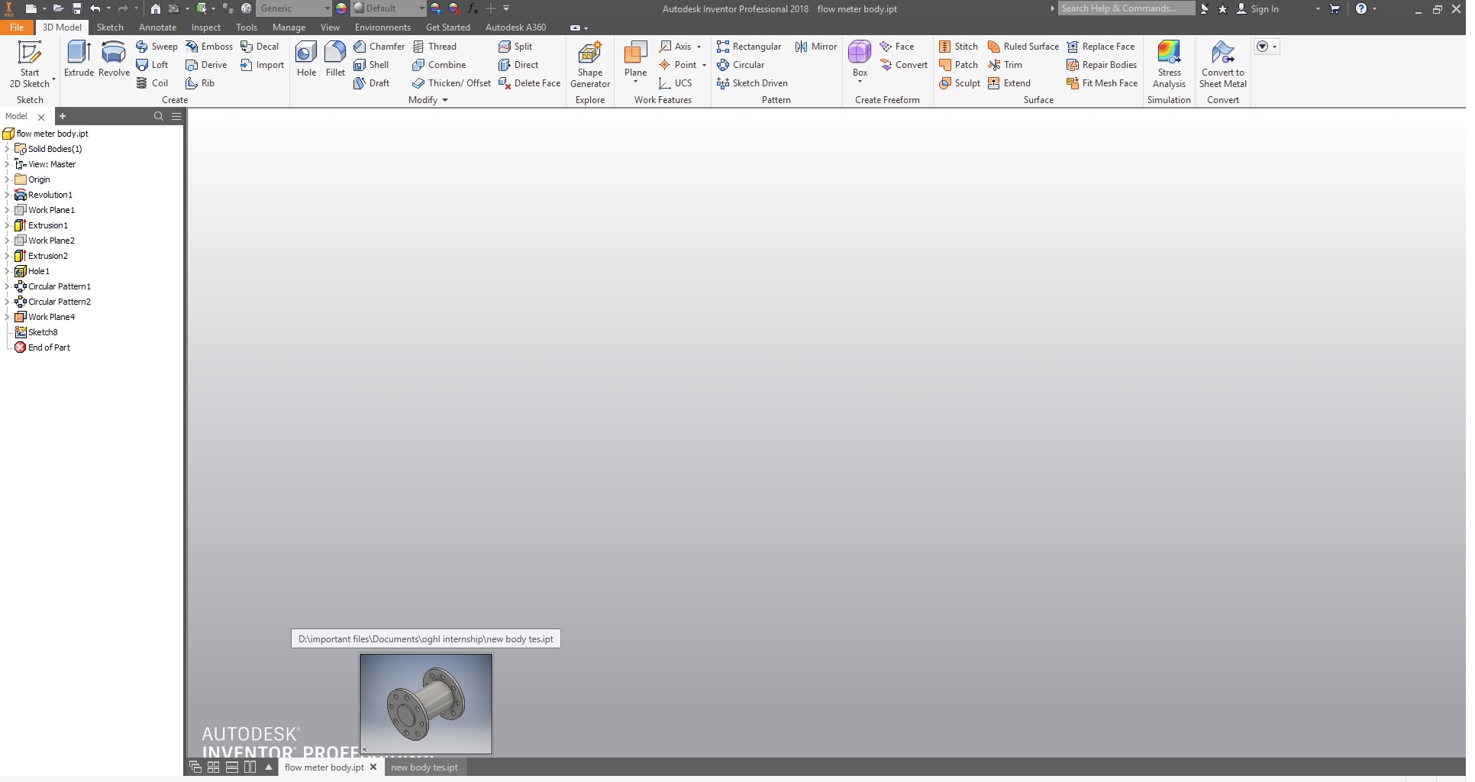Image resolution: width=1475 pixels, height=782 pixels.
Task: Expand the Origin folder in the model tree
Action: click(x=7, y=179)
